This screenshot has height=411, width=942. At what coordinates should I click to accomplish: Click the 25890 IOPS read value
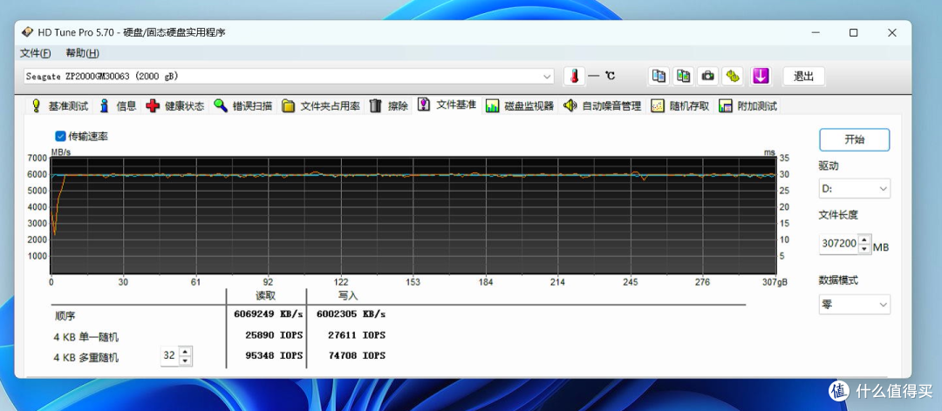(x=275, y=334)
